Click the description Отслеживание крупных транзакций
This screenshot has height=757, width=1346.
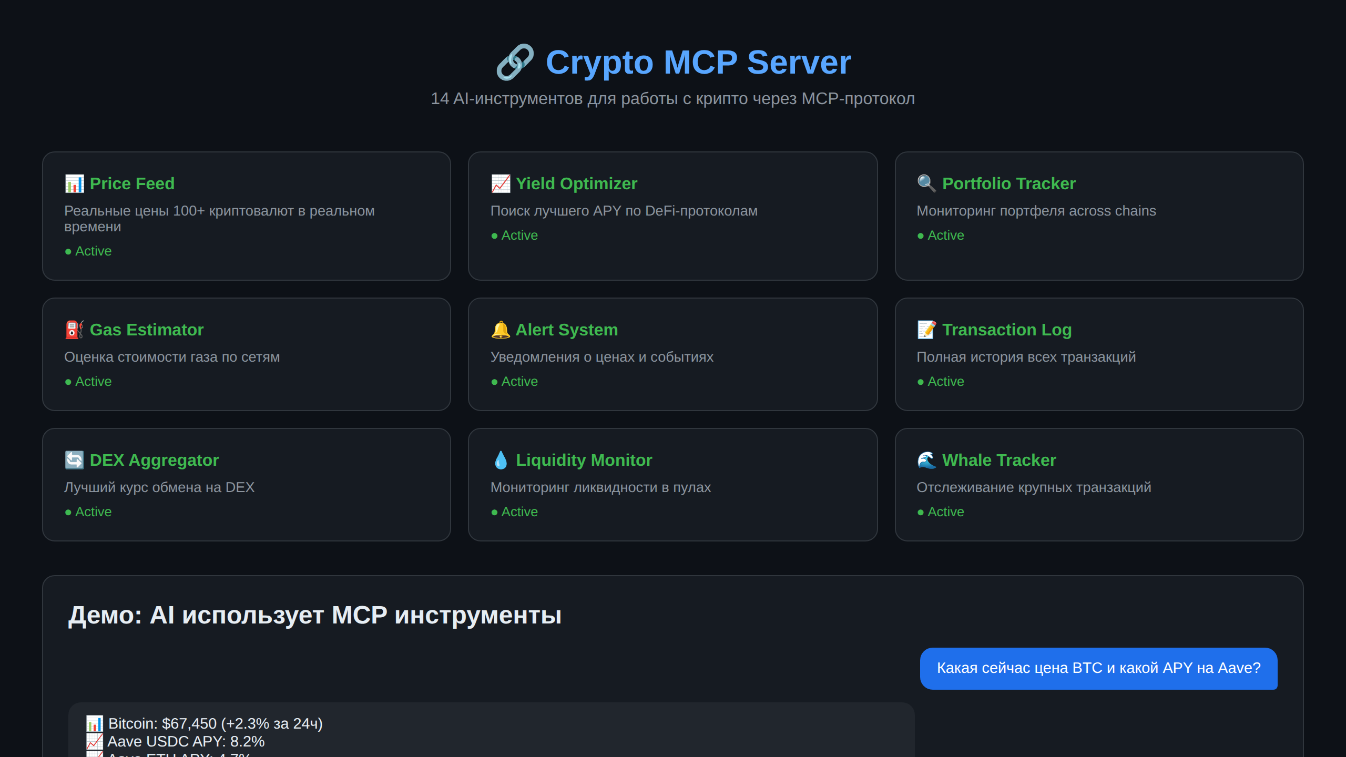pyautogui.click(x=1034, y=487)
